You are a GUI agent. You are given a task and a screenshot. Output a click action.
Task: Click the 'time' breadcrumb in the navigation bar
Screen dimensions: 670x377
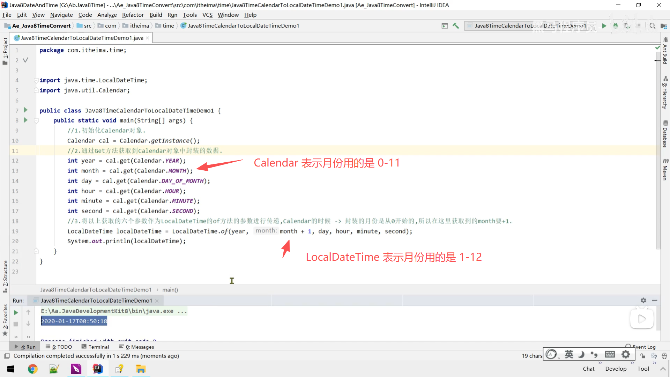[x=168, y=25]
